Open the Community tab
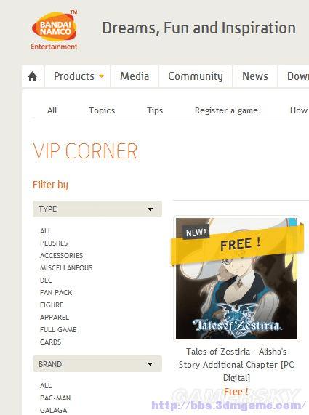 [196, 76]
